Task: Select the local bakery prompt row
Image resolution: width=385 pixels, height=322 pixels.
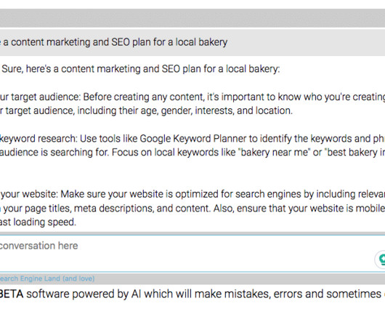Action: coord(192,42)
